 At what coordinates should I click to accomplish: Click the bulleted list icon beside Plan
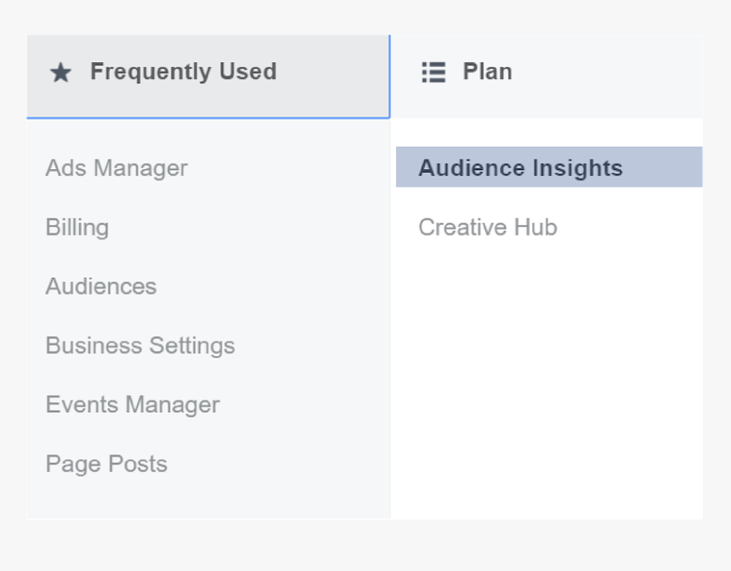point(433,72)
